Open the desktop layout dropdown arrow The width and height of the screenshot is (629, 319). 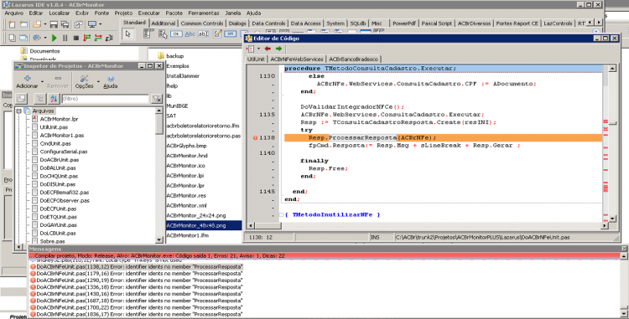coord(101,25)
